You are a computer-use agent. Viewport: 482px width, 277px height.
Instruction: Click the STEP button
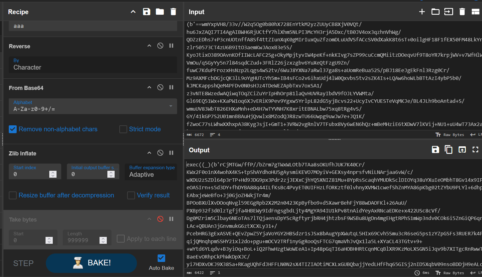point(23,263)
